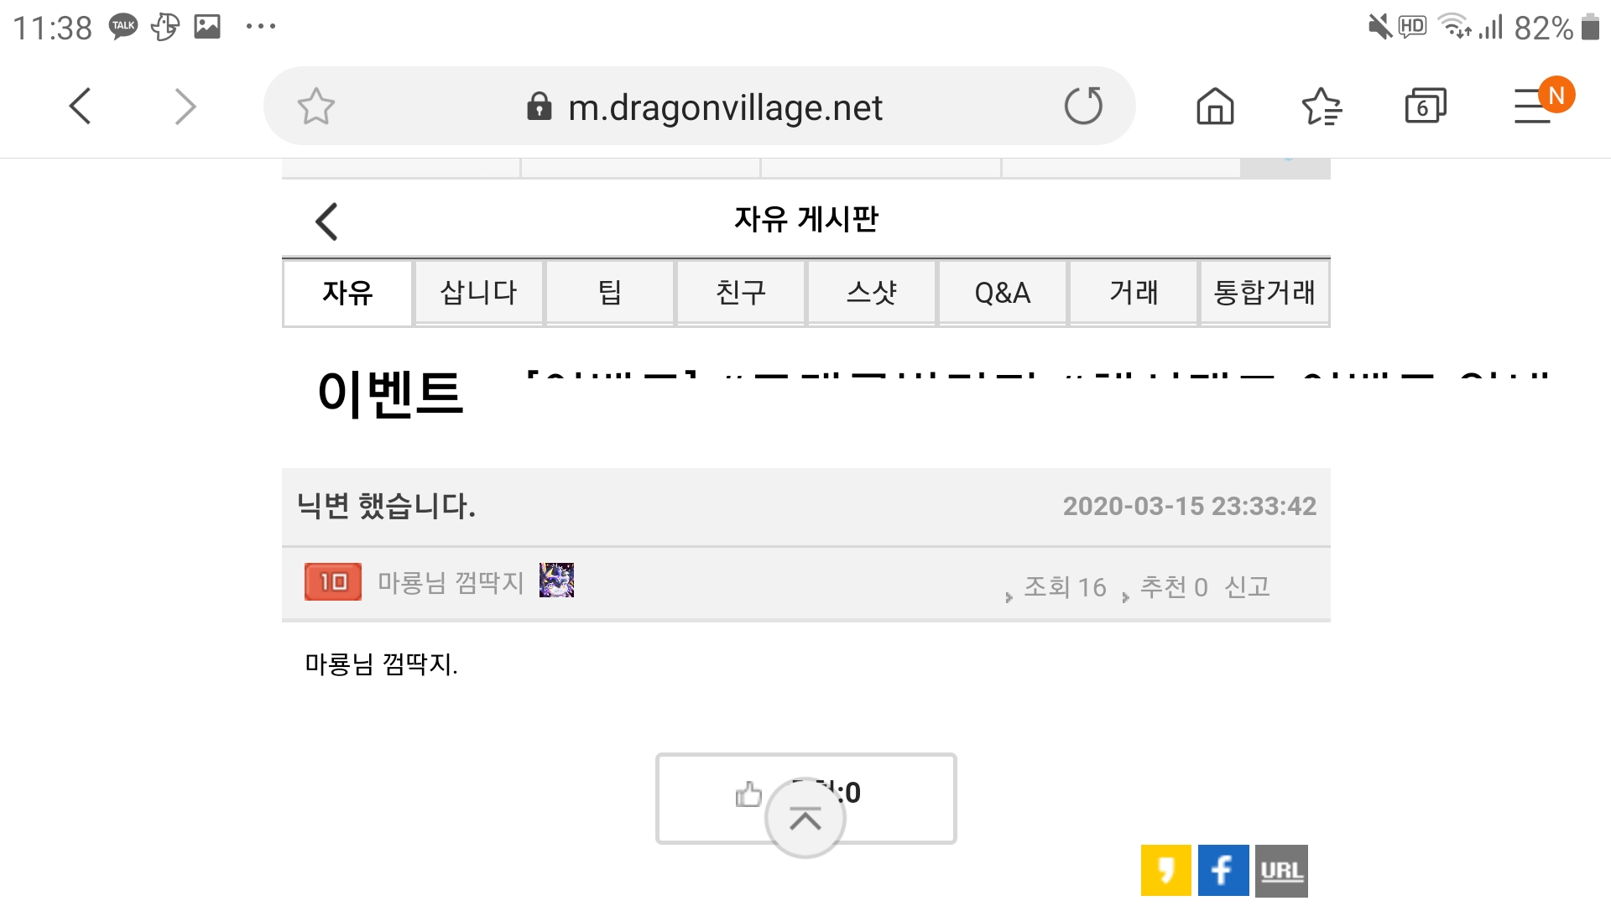Tap the scroll-to-top circle button
This screenshot has height=906, width=1611.
click(805, 819)
